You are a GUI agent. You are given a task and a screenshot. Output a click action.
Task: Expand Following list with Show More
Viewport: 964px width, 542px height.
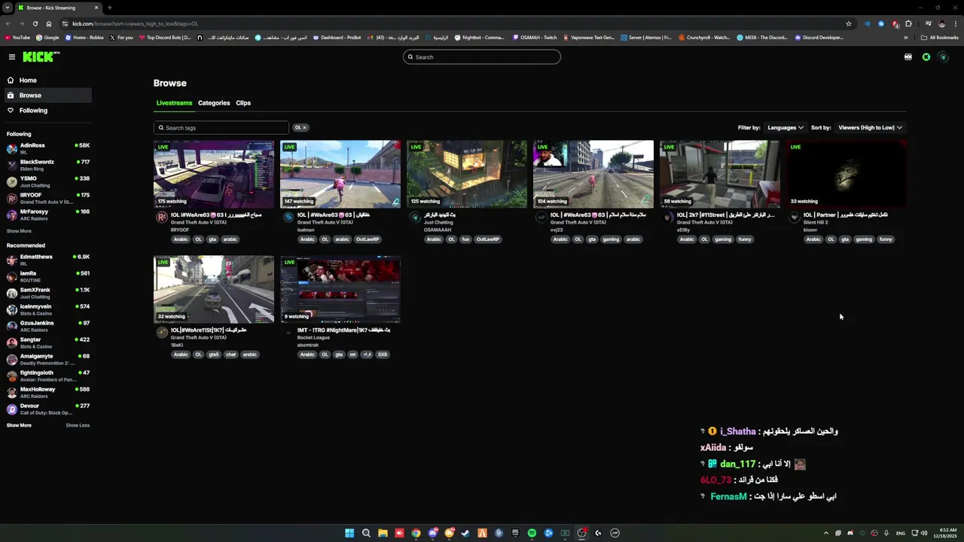coord(19,231)
